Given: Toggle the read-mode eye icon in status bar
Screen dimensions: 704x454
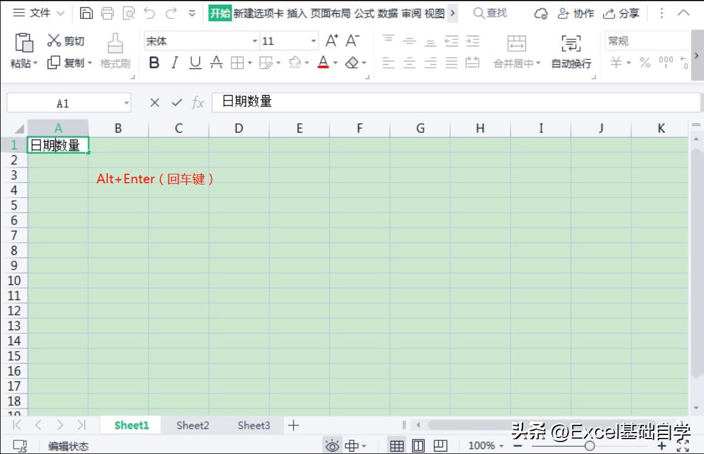Looking at the screenshot, I should click(332, 444).
